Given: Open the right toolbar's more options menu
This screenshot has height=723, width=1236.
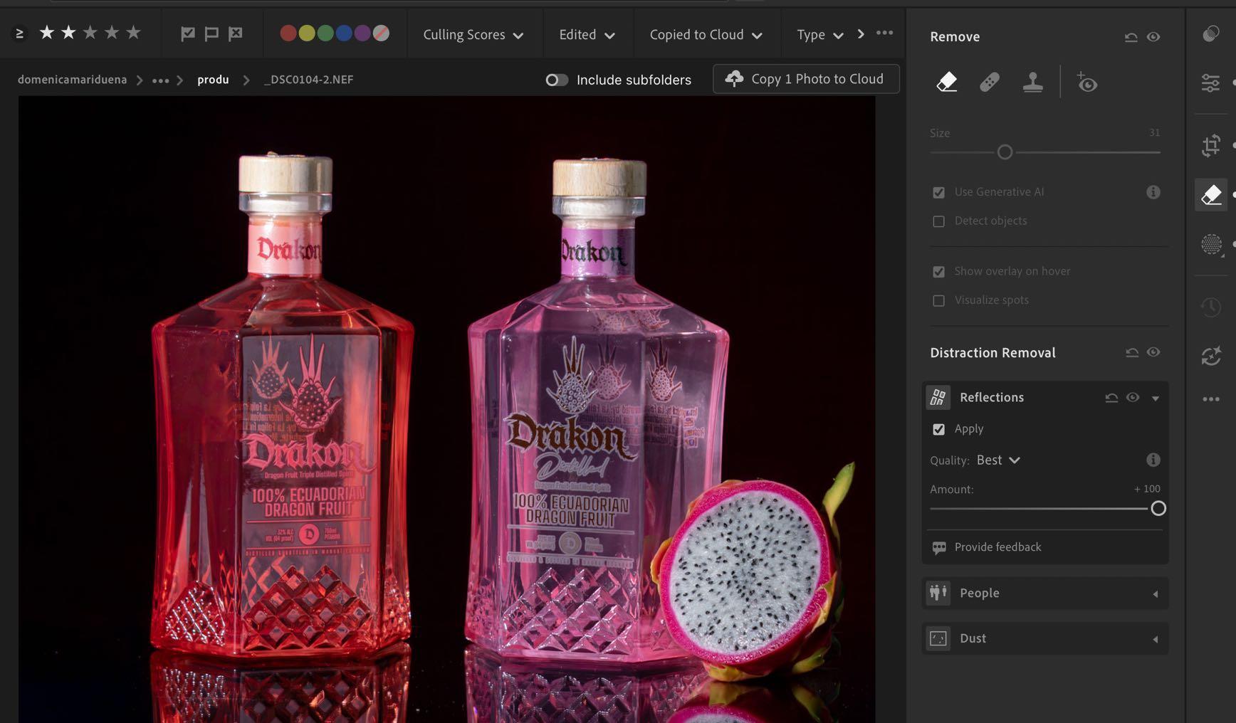Looking at the screenshot, I should [x=1211, y=399].
